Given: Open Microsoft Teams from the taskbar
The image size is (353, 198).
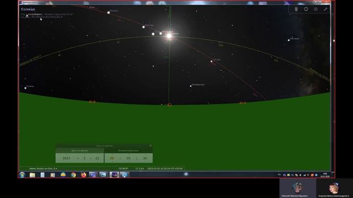Looking at the screenshot, I should pyautogui.click(x=93, y=175).
